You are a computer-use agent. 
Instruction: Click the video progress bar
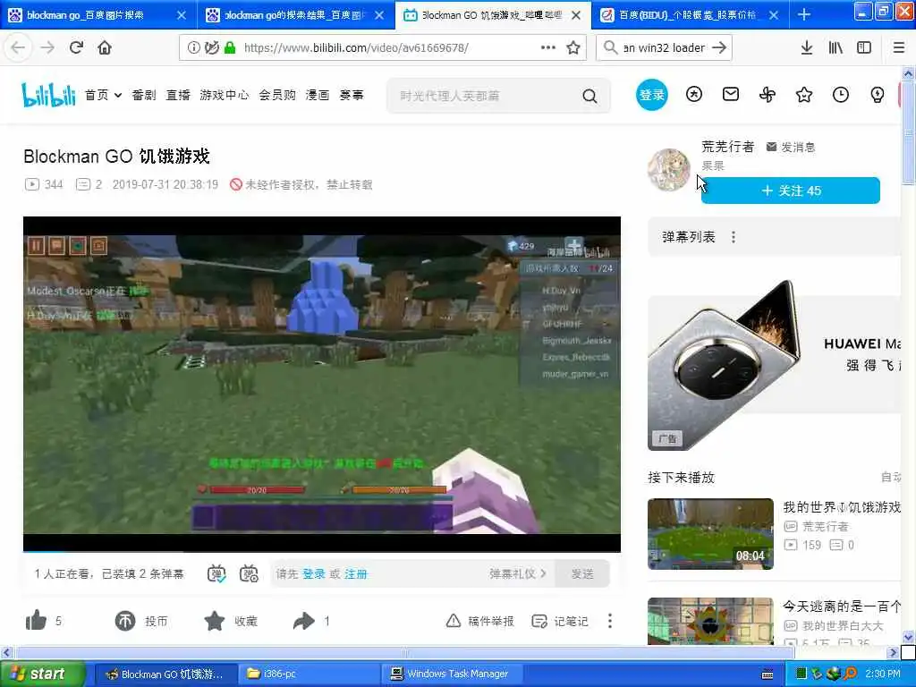(322, 550)
